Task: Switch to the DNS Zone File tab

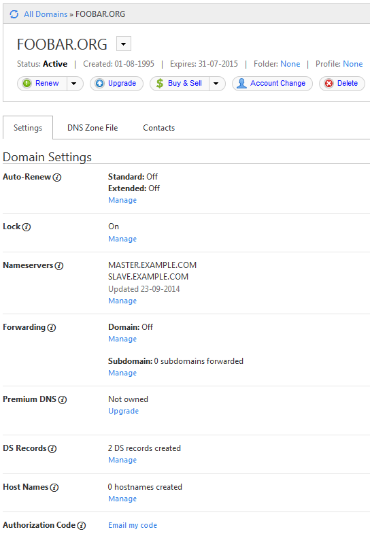Action: click(92, 128)
